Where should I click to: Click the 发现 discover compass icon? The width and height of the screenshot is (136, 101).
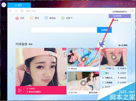click(x=63, y=18)
